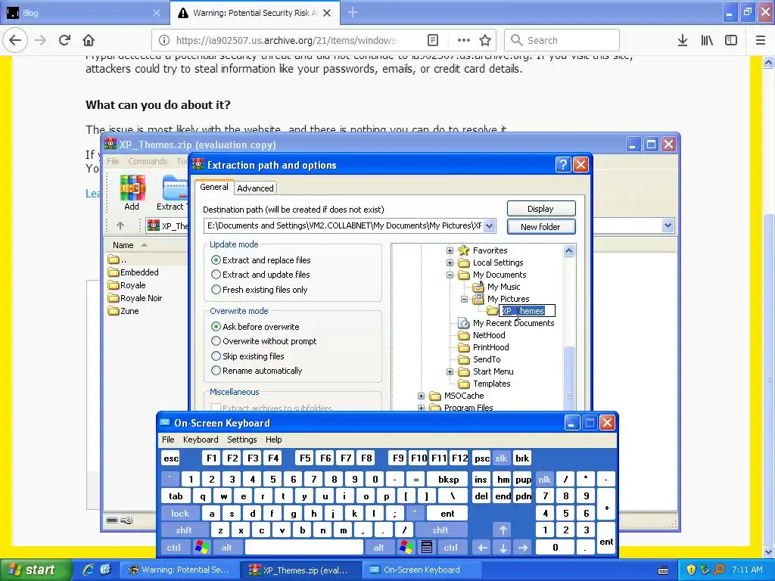
Task: Show Firefox sidebars icon
Action: pos(731,40)
